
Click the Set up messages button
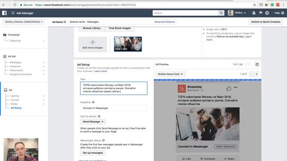click(93, 153)
